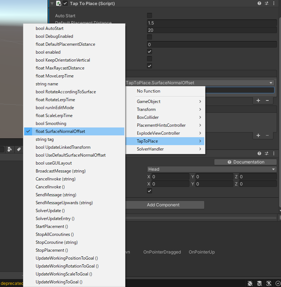
Task: Click the Tap To Place script icon
Action: coord(58,4)
